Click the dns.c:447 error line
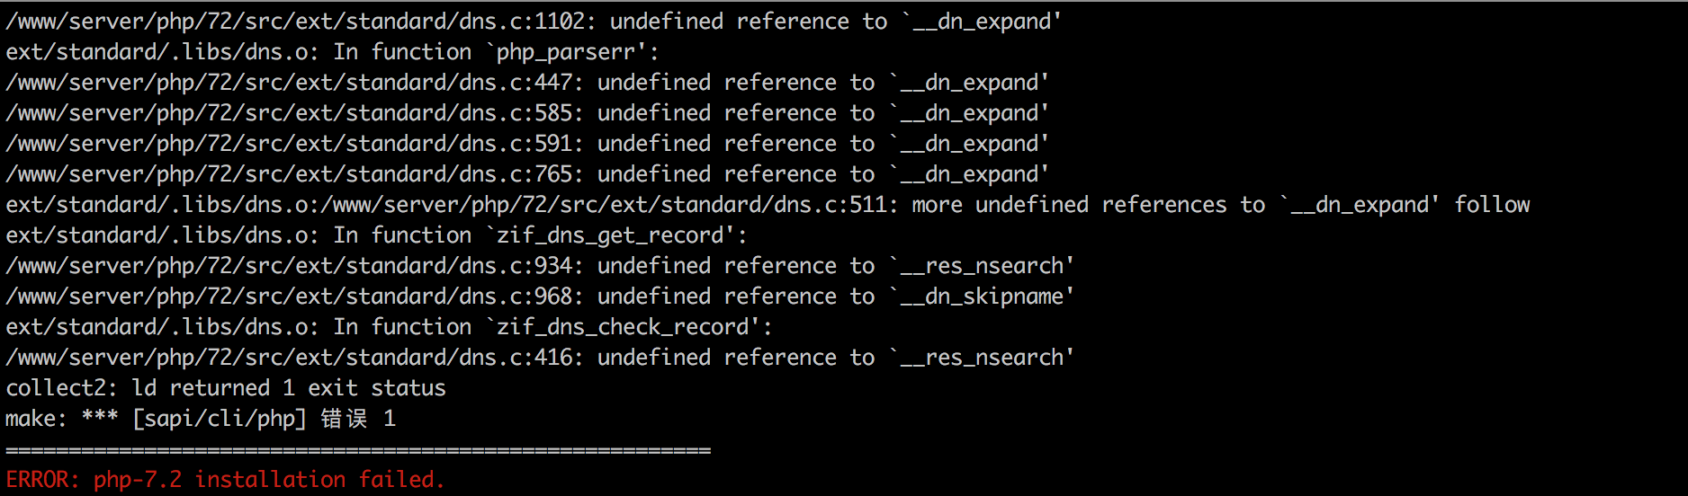This screenshot has width=1688, height=496. coord(526,83)
